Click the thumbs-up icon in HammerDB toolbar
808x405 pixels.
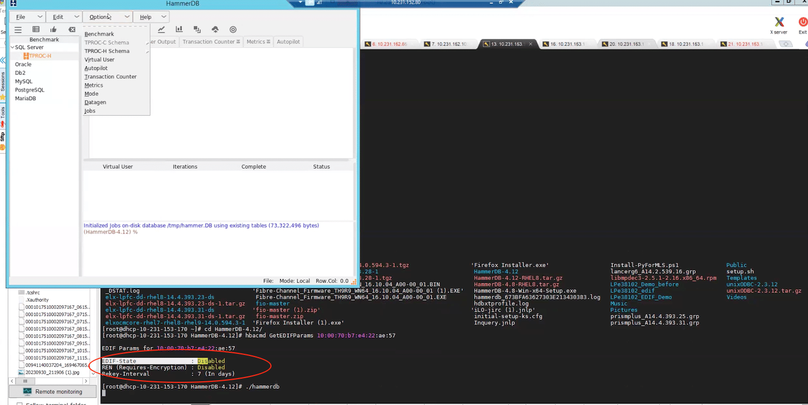(x=53, y=30)
